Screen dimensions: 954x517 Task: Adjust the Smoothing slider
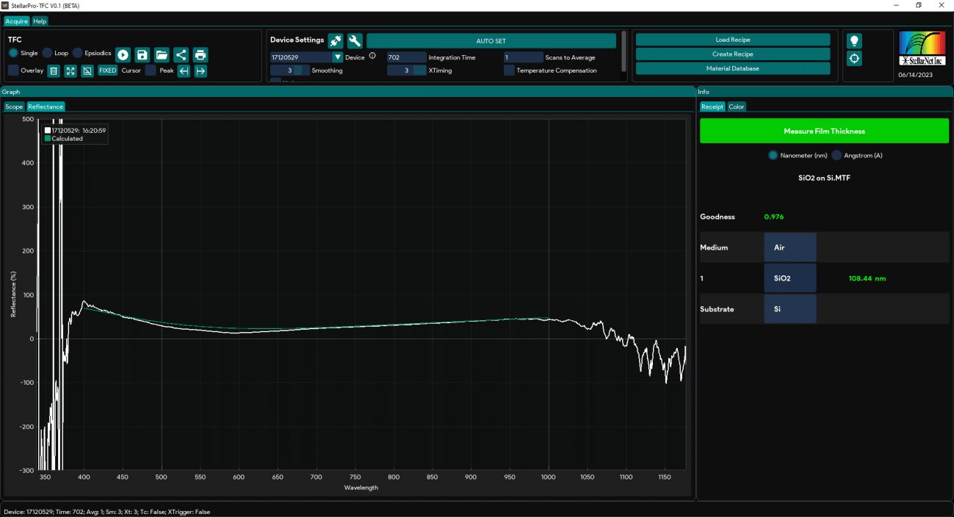(290, 70)
